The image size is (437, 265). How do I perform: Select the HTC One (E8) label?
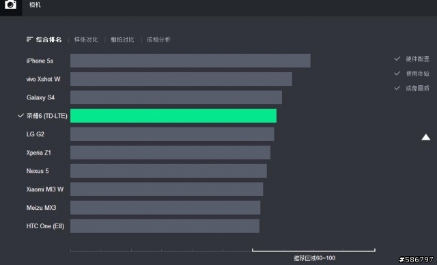pyautogui.click(x=46, y=226)
